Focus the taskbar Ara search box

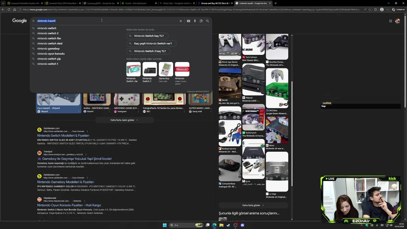tap(186, 225)
